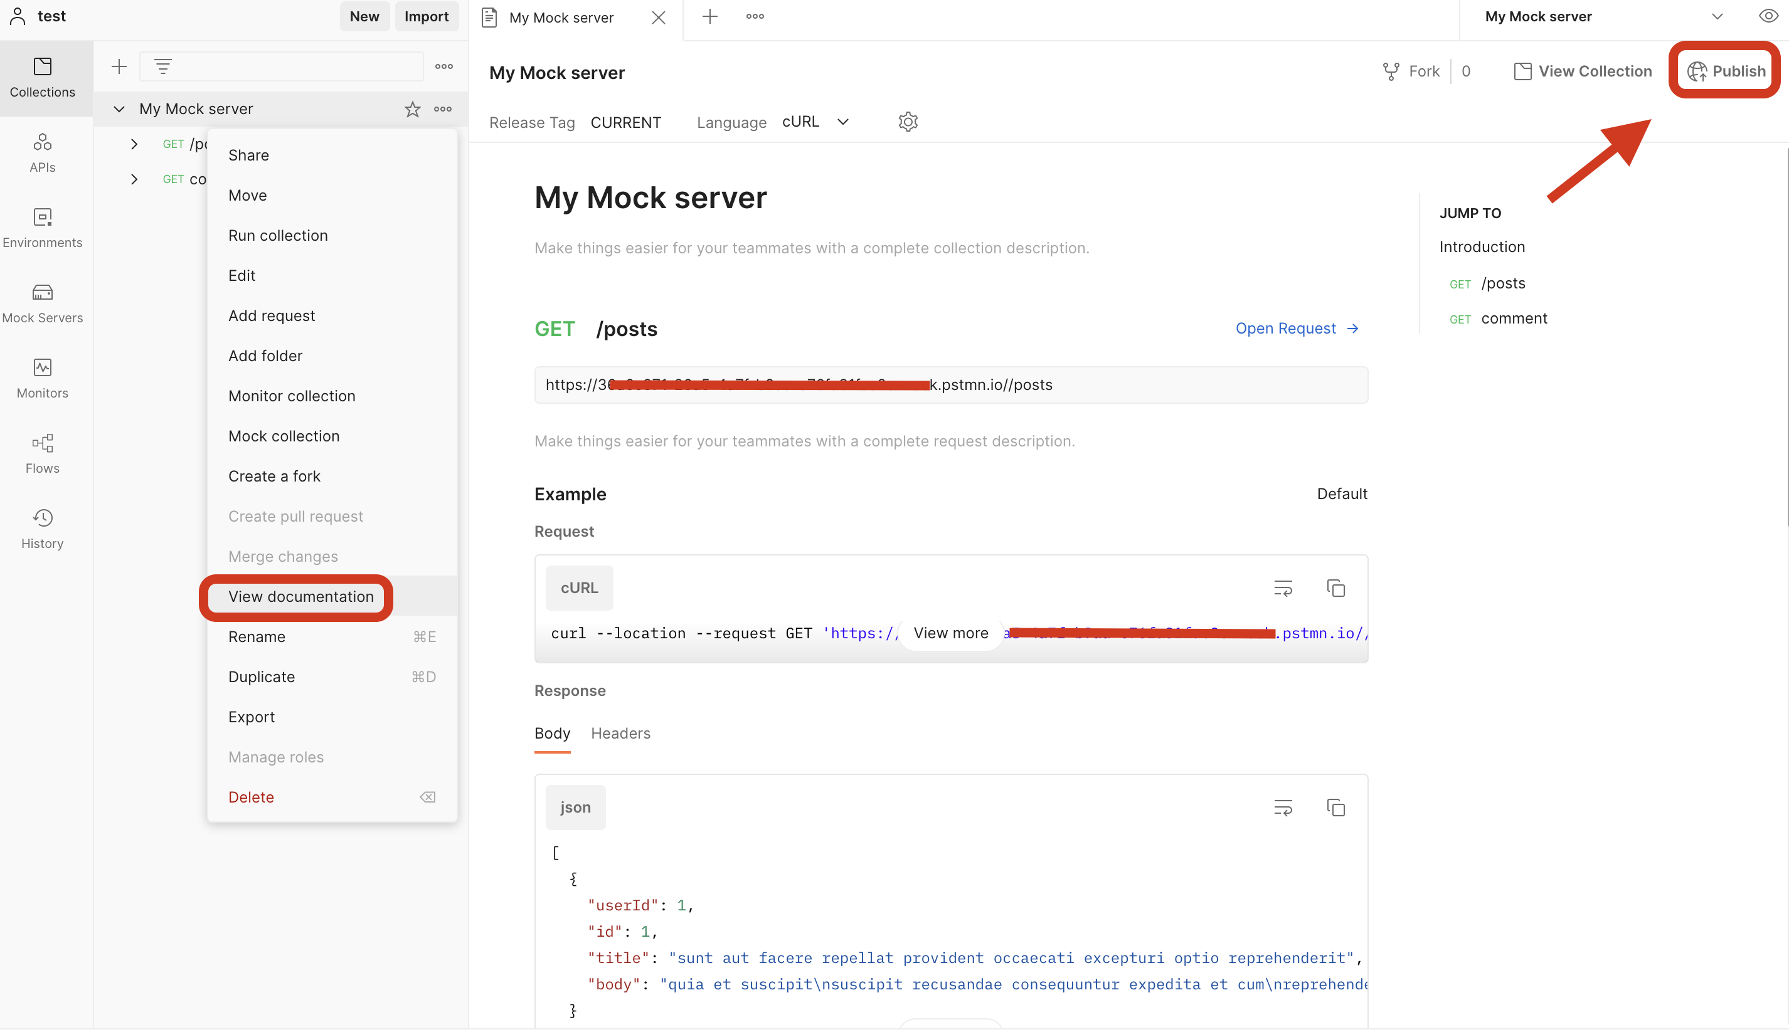The width and height of the screenshot is (1789, 1032).
Task: Click the environment quick look eye icon
Action: (x=1768, y=16)
